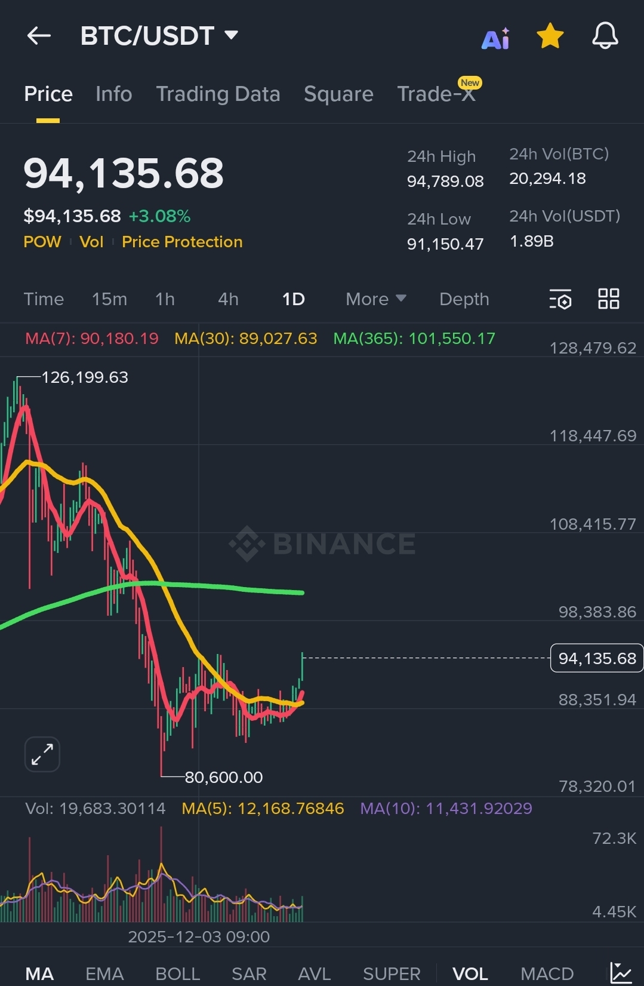This screenshot has height=986, width=644.
Task: Toggle the BOLL indicator
Action: (x=177, y=974)
